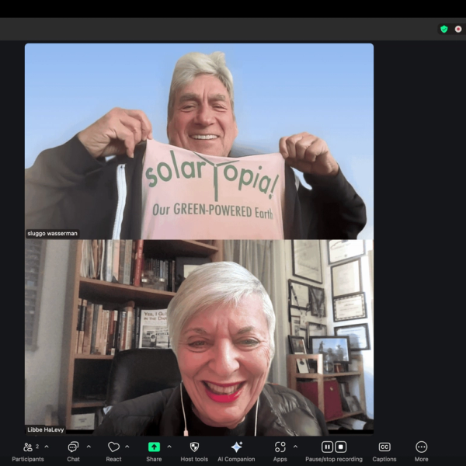The image size is (466, 466).
Task: Select Libbe HaLevy's video tile
Action: click(x=199, y=337)
